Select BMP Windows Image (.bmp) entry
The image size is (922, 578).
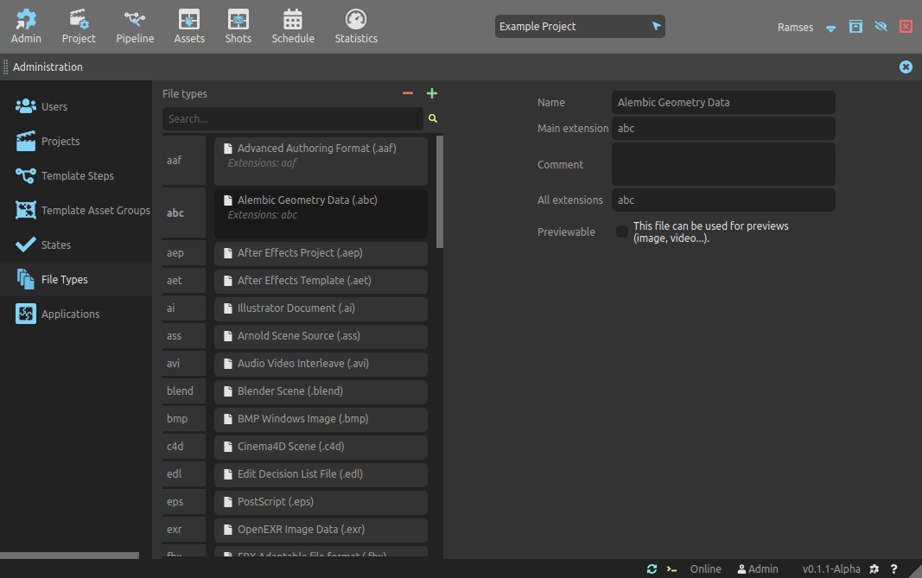(321, 419)
